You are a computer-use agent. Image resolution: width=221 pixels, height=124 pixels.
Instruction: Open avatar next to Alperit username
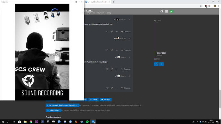coord(118,38)
